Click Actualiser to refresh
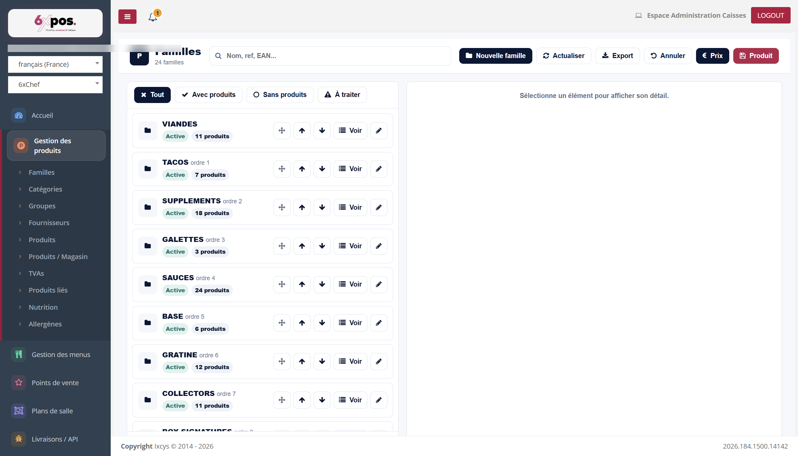 coord(564,56)
